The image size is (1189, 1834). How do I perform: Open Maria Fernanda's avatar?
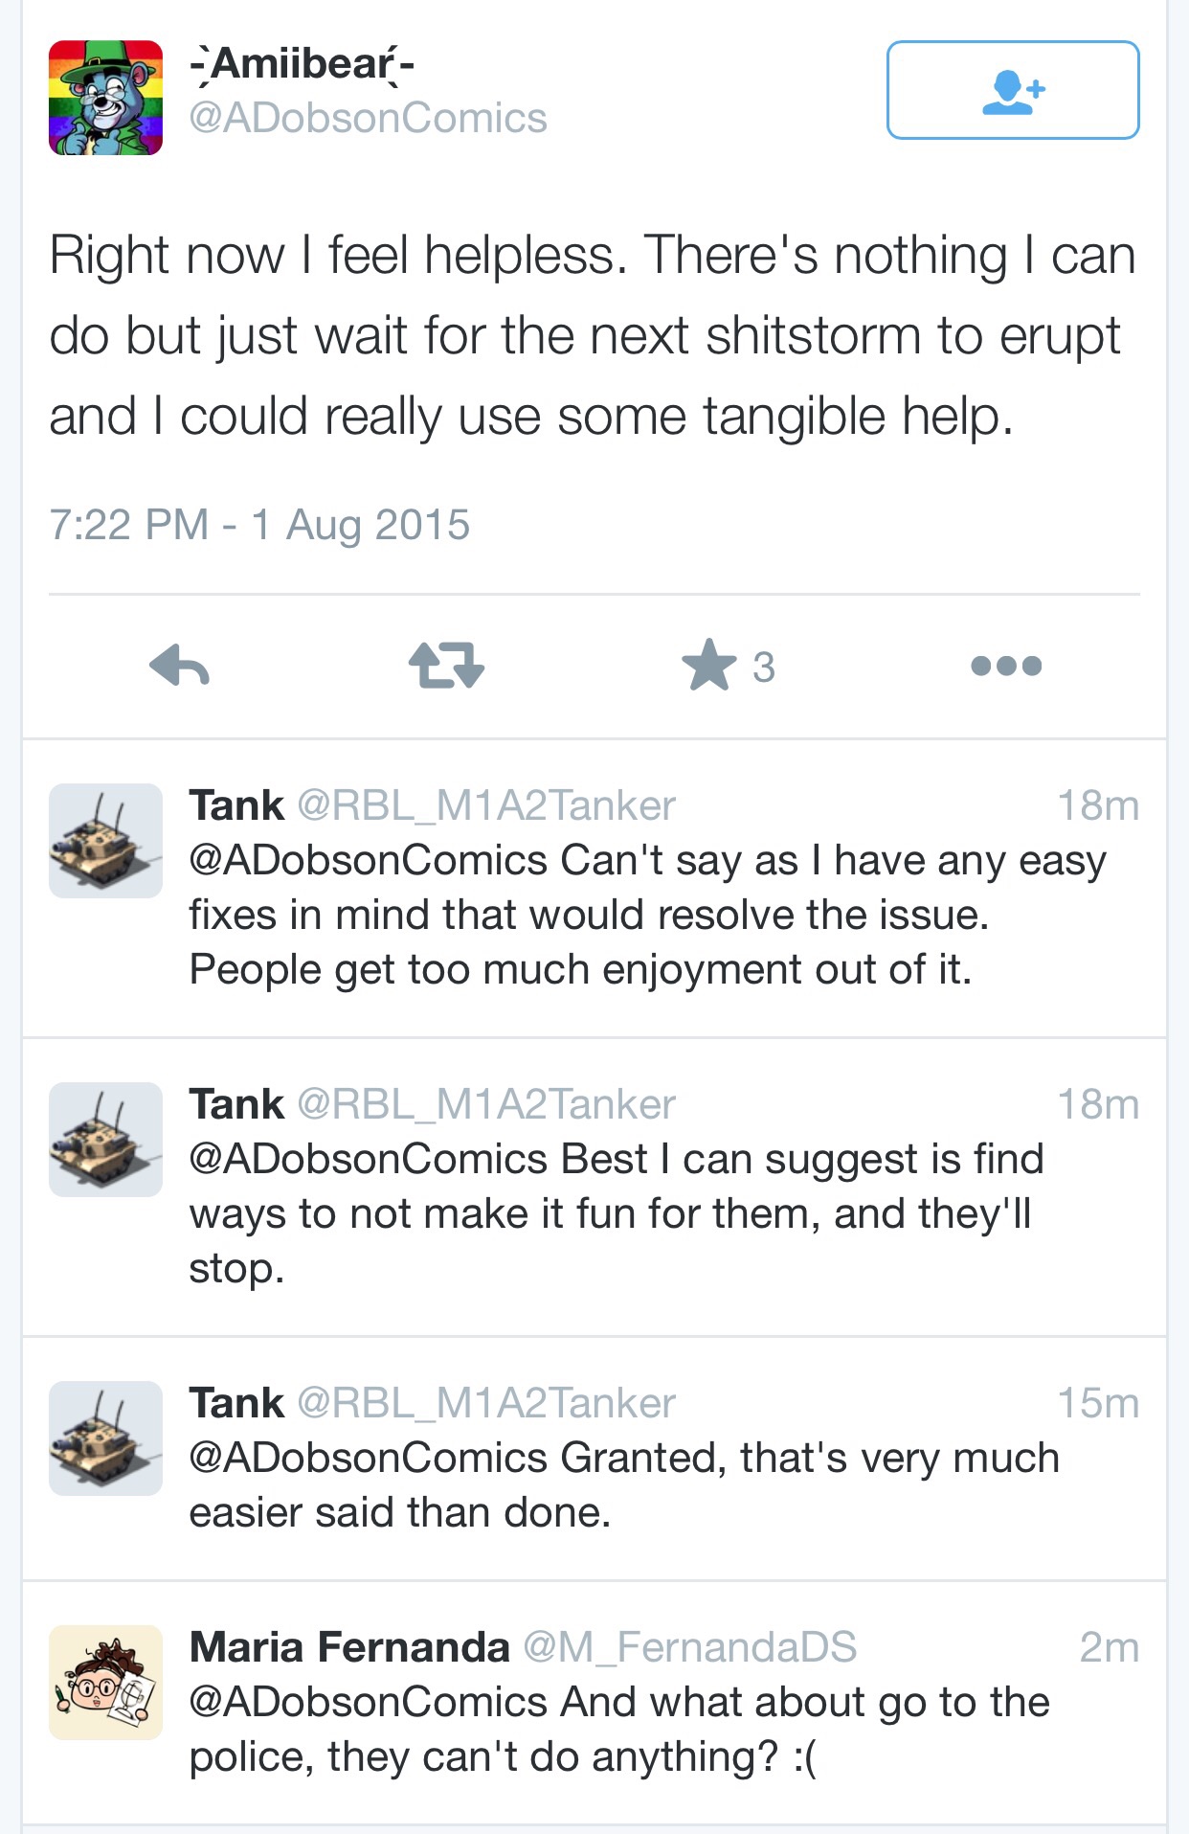click(105, 1683)
